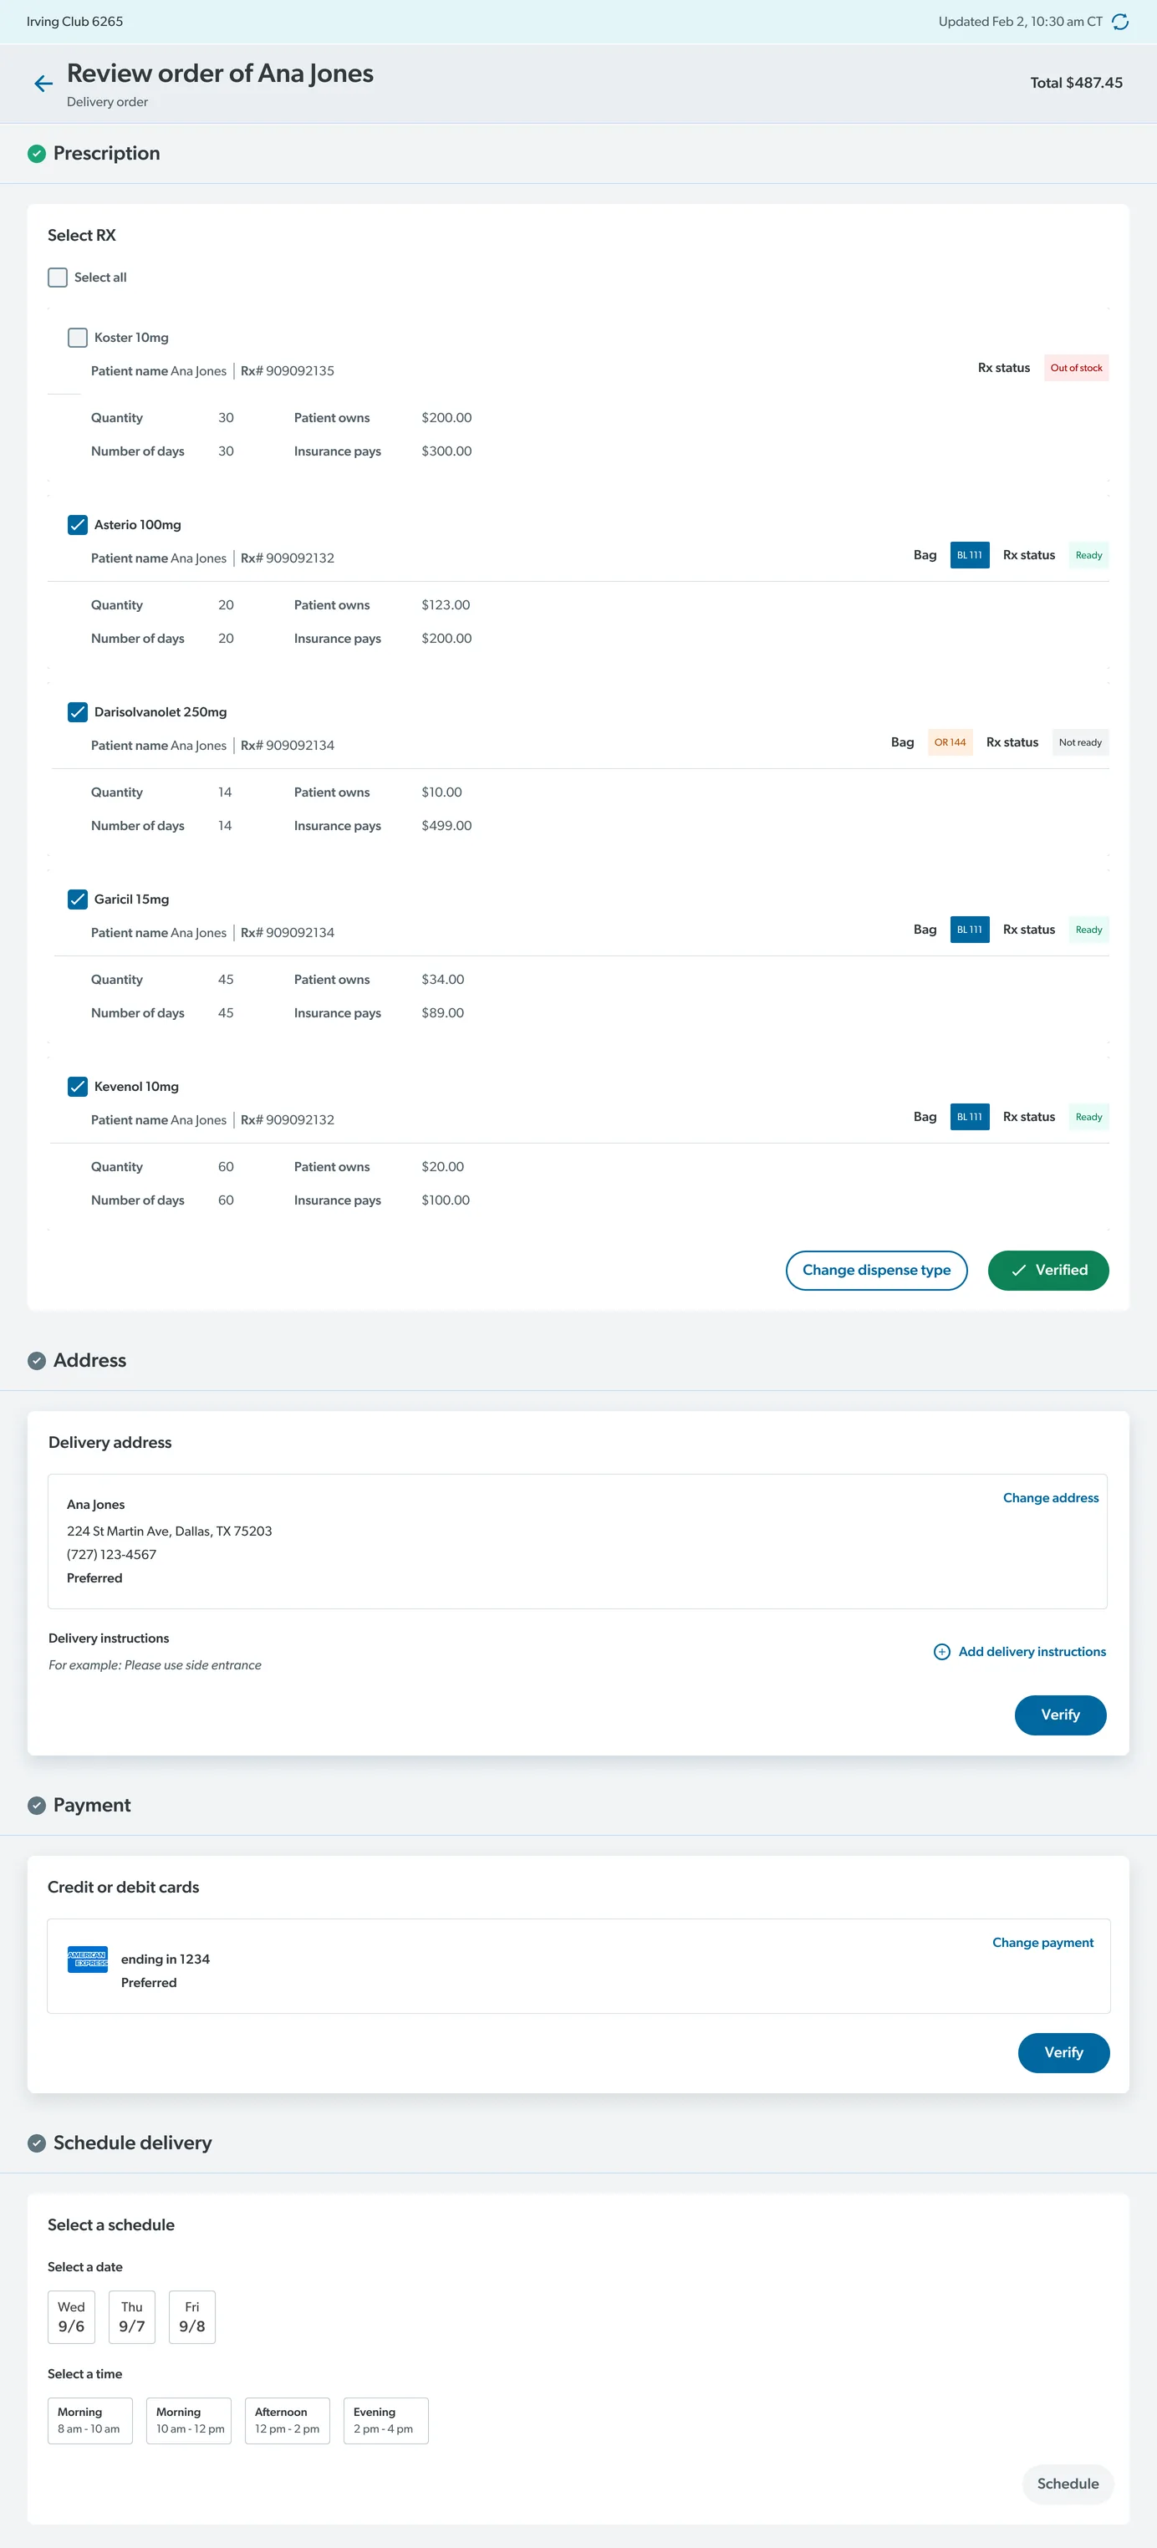This screenshot has height=2548, width=1157.
Task: Click the Out of stock status badge
Action: point(1076,368)
